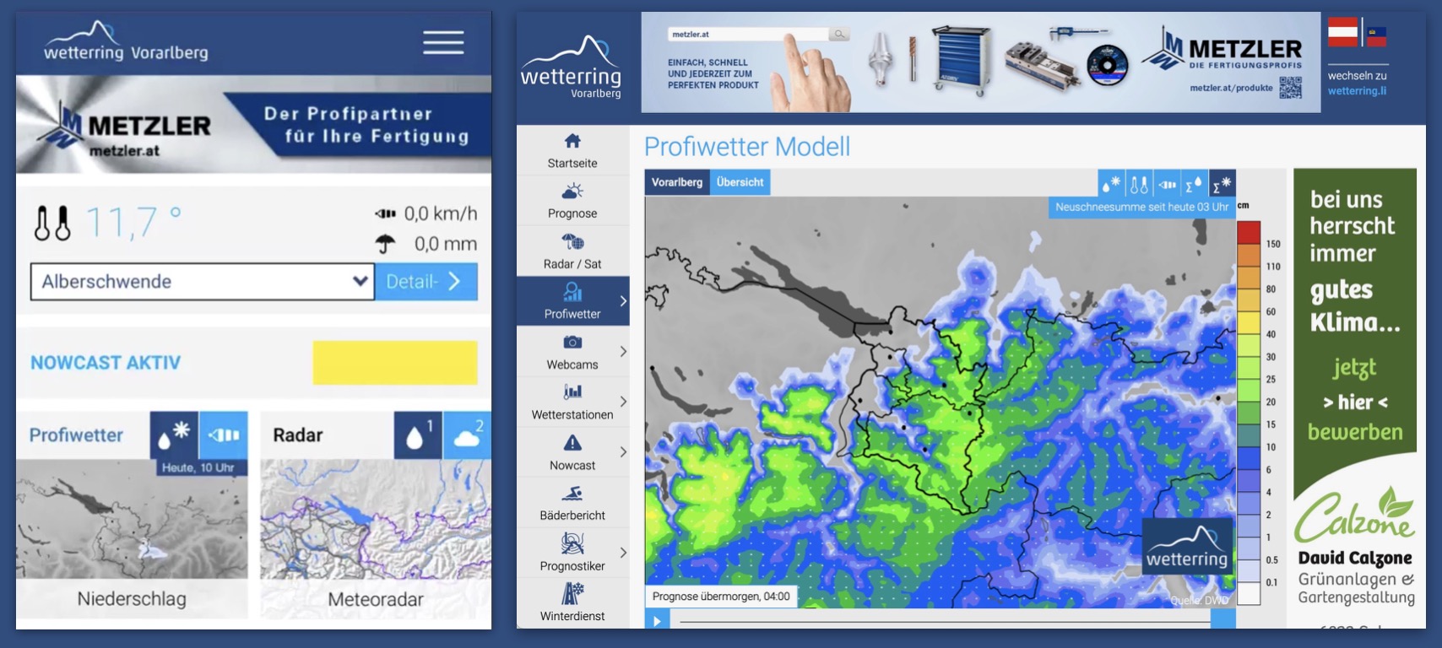Open Prognostiker in the sidebar
The height and width of the screenshot is (648, 1442).
pos(572,553)
